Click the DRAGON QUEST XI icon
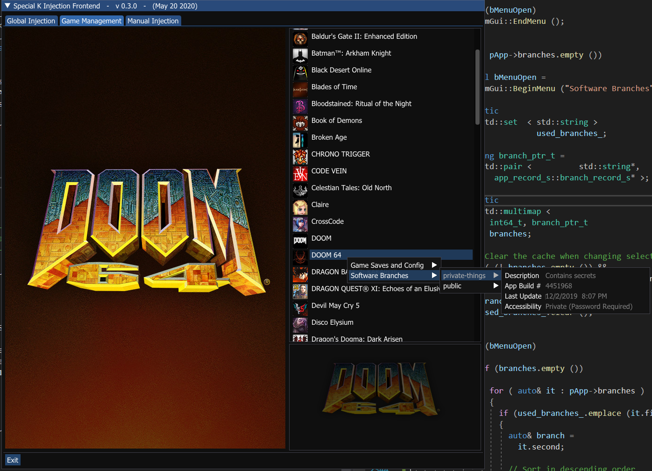Viewport: 652px width, 471px height. pyautogui.click(x=300, y=292)
